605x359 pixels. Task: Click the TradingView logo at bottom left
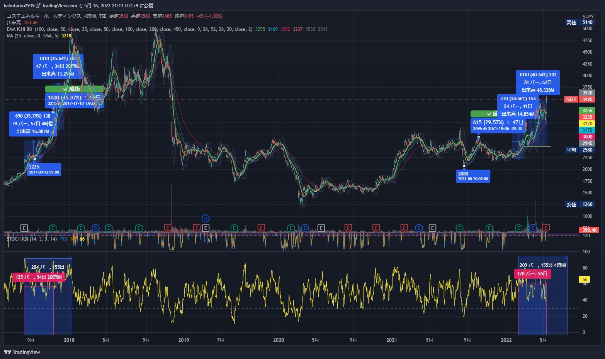pos(22,352)
